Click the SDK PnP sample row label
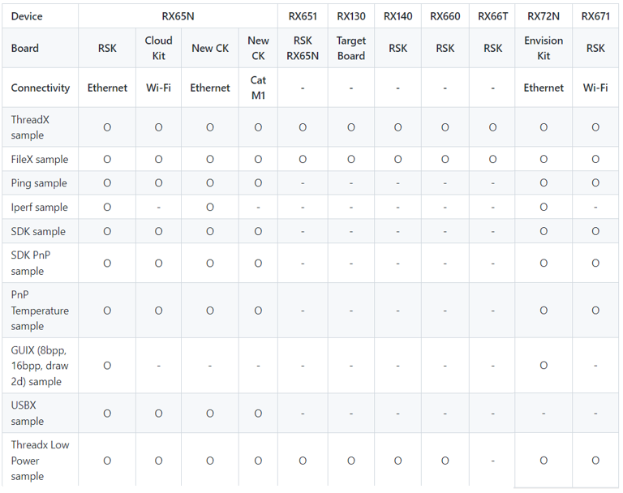This screenshot has width=623, height=493. click(29, 263)
